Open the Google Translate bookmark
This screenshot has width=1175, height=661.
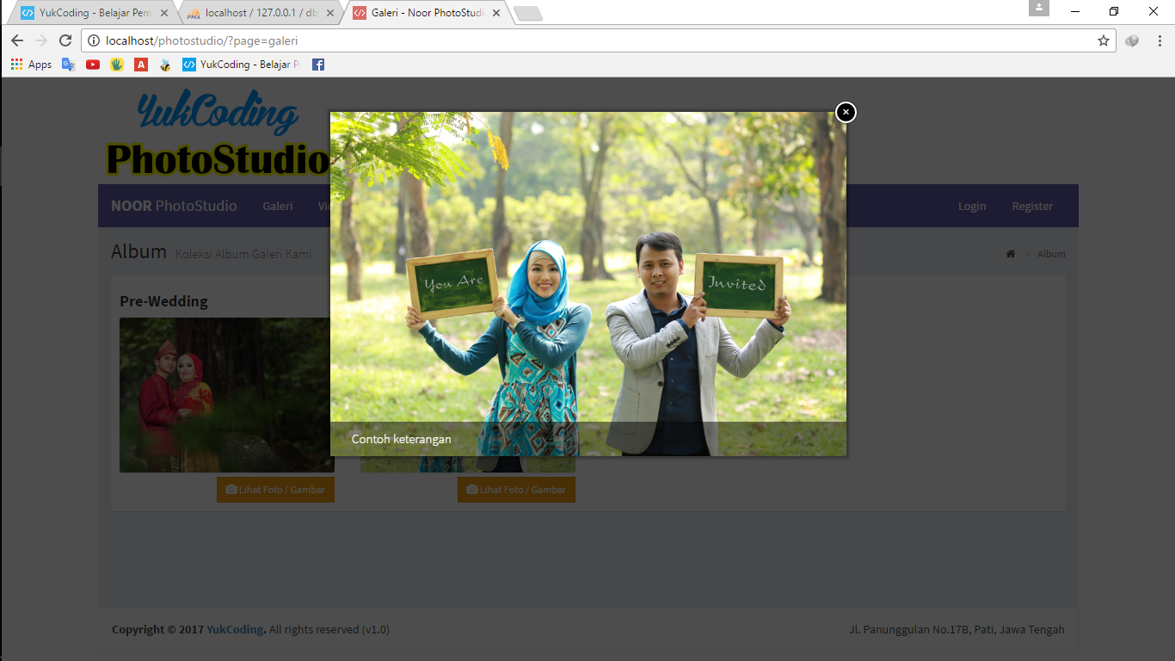[69, 65]
